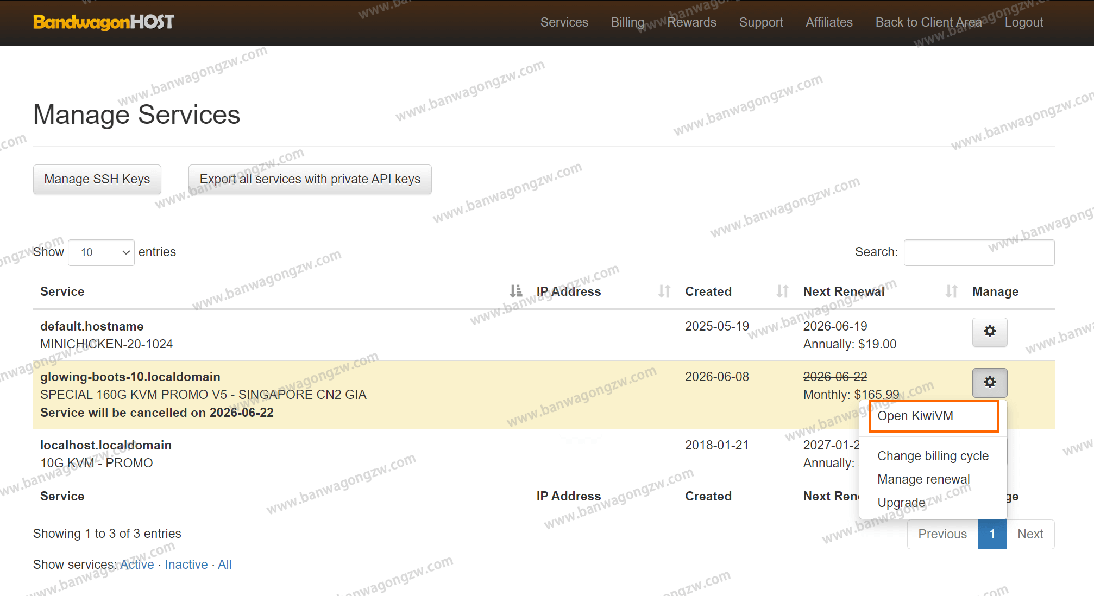Select page 1 in pagination

point(992,534)
